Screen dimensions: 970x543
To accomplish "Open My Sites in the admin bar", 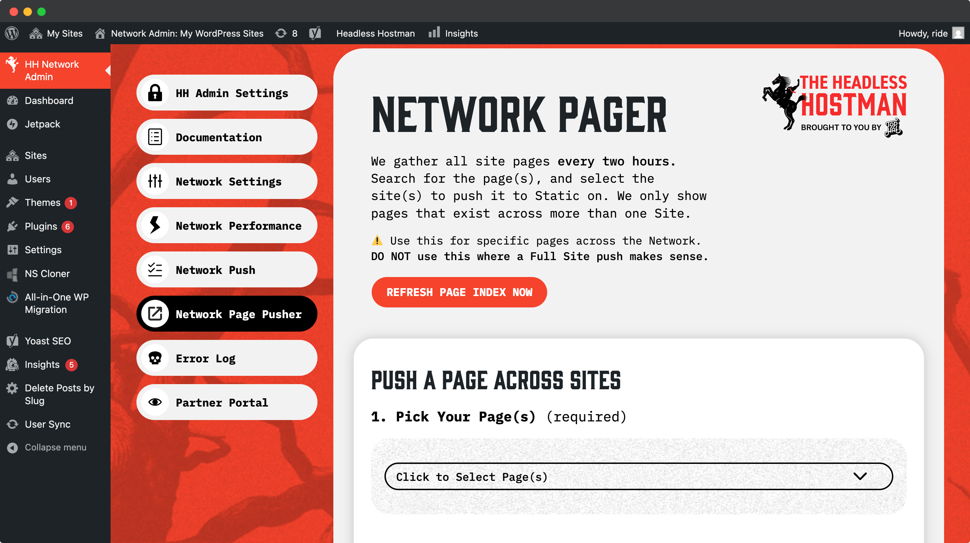I will point(56,33).
